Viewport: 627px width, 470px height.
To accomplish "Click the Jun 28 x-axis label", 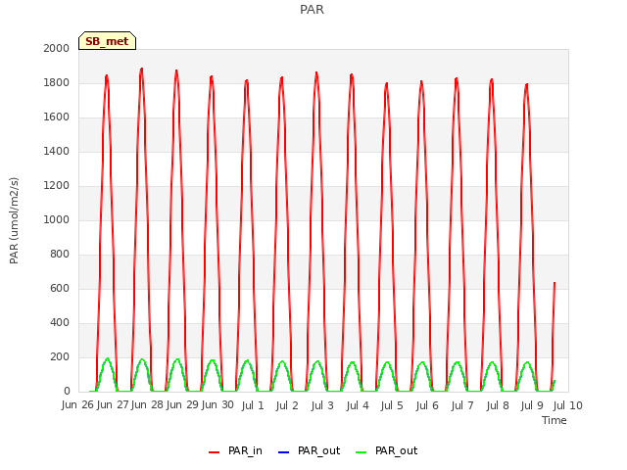I will point(148,405).
